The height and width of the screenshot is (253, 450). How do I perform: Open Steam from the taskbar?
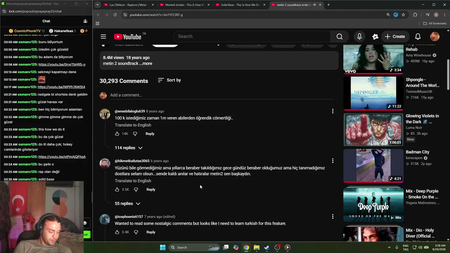(x=266, y=247)
